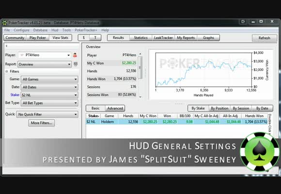Open the Hud menu
281x194 pixels.
(55, 30)
